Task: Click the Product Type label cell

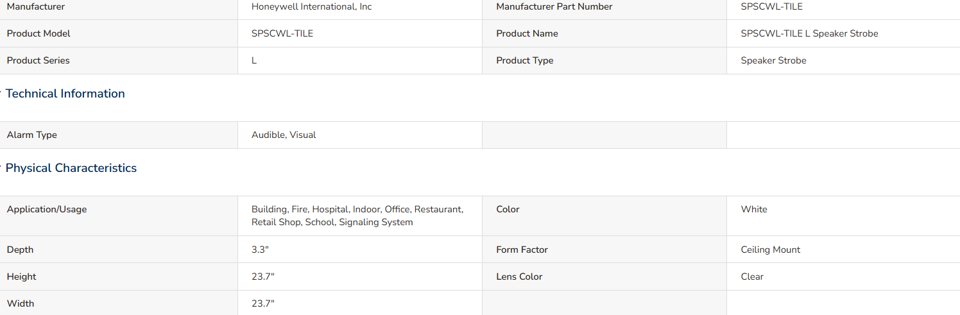Action: tap(604, 60)
